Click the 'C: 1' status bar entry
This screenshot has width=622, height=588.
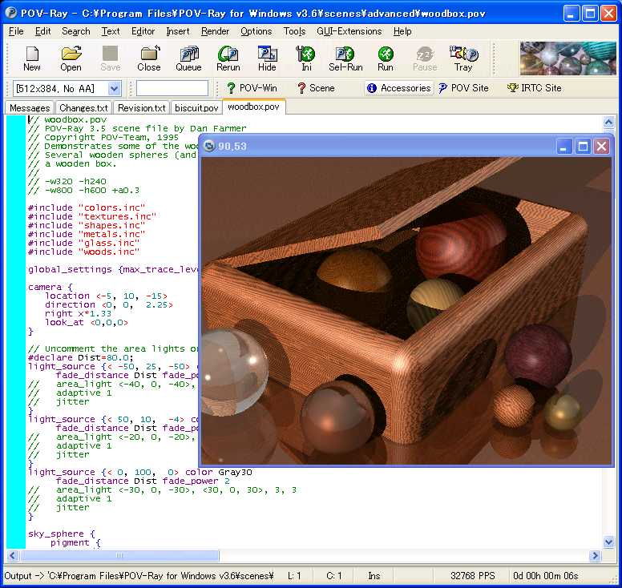pyautogui.click(x=333, y=576)
